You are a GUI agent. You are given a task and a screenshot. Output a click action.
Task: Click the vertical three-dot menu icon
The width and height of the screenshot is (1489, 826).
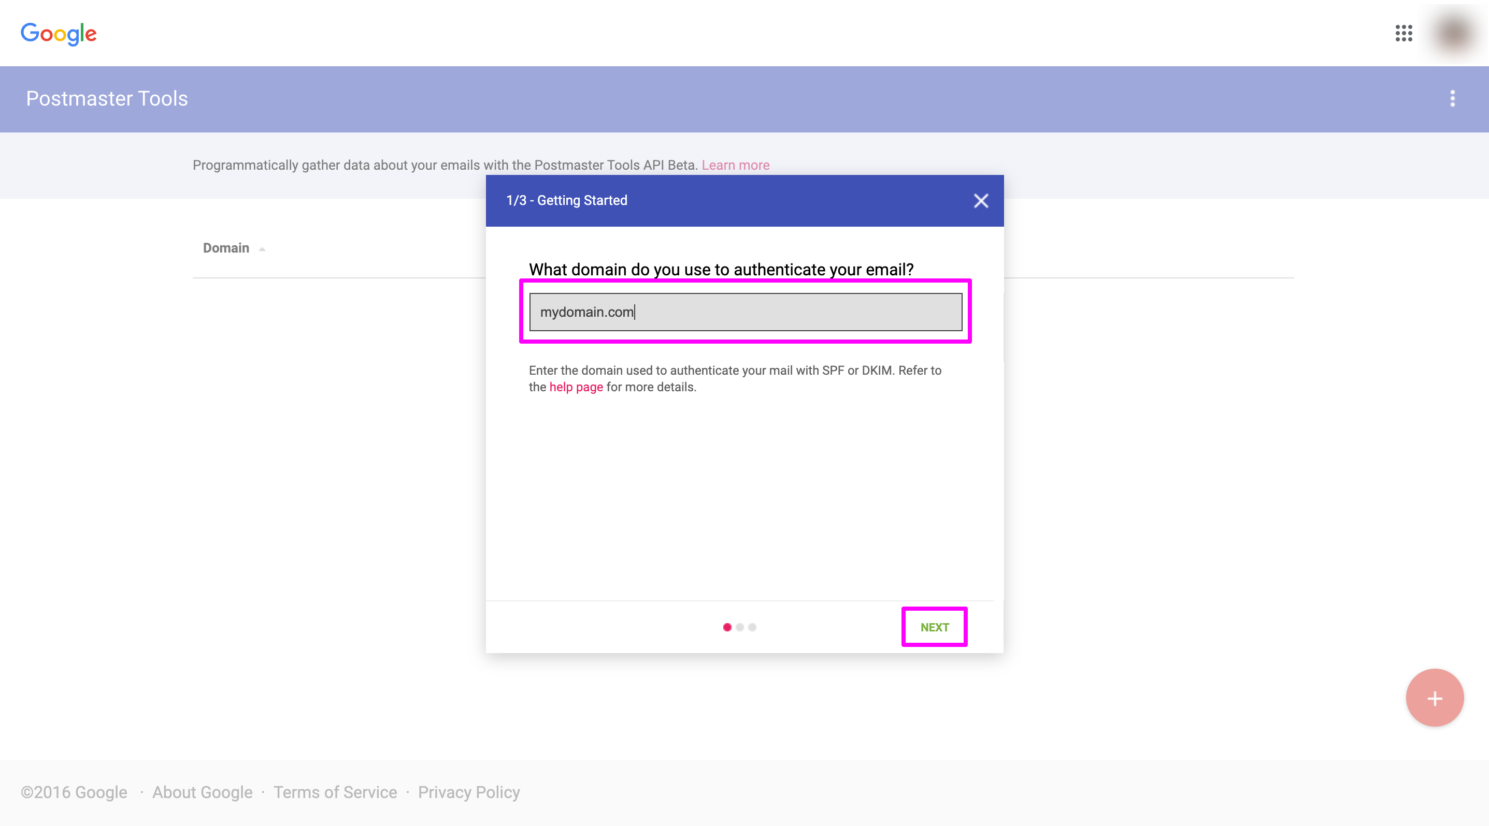coord(1453,99)
